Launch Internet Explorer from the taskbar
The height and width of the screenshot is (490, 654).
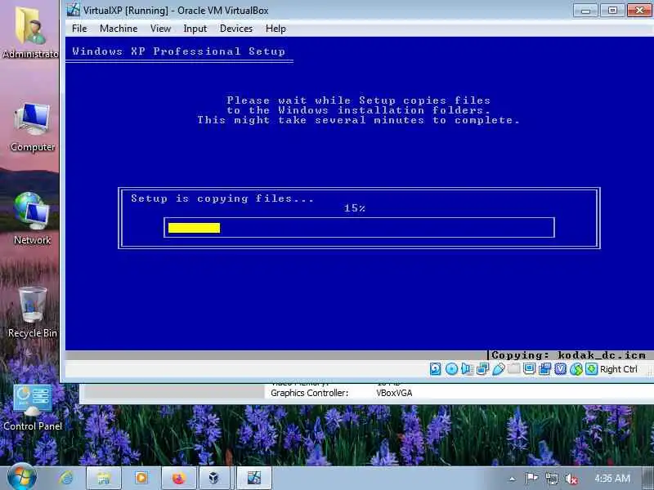point(66,478)
